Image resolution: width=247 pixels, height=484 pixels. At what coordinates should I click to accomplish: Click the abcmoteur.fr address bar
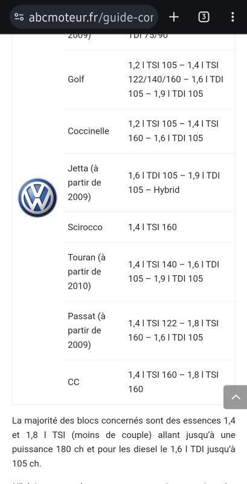[84, 17]
